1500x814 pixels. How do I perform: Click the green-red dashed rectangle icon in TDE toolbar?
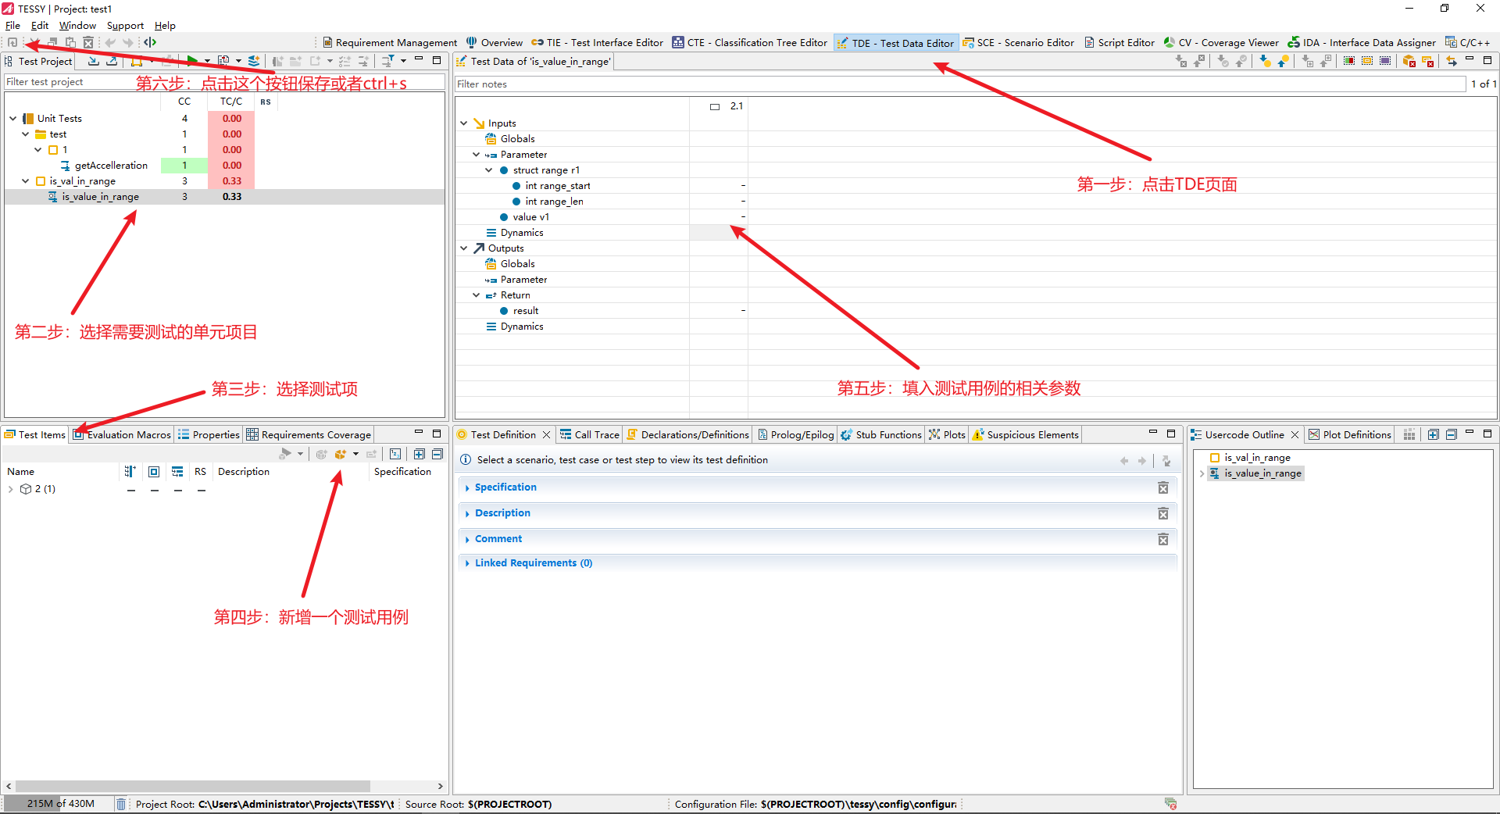(1349, 61)
